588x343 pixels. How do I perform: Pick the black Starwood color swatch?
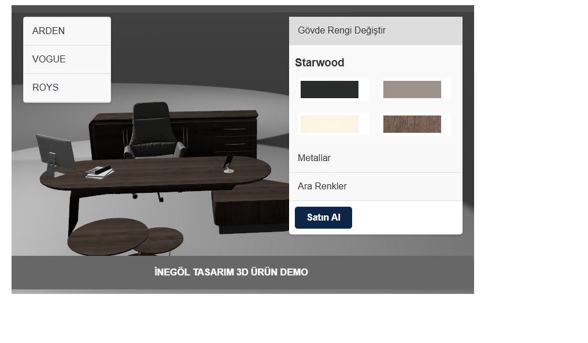pyautogui.click(x=329, y=90)
